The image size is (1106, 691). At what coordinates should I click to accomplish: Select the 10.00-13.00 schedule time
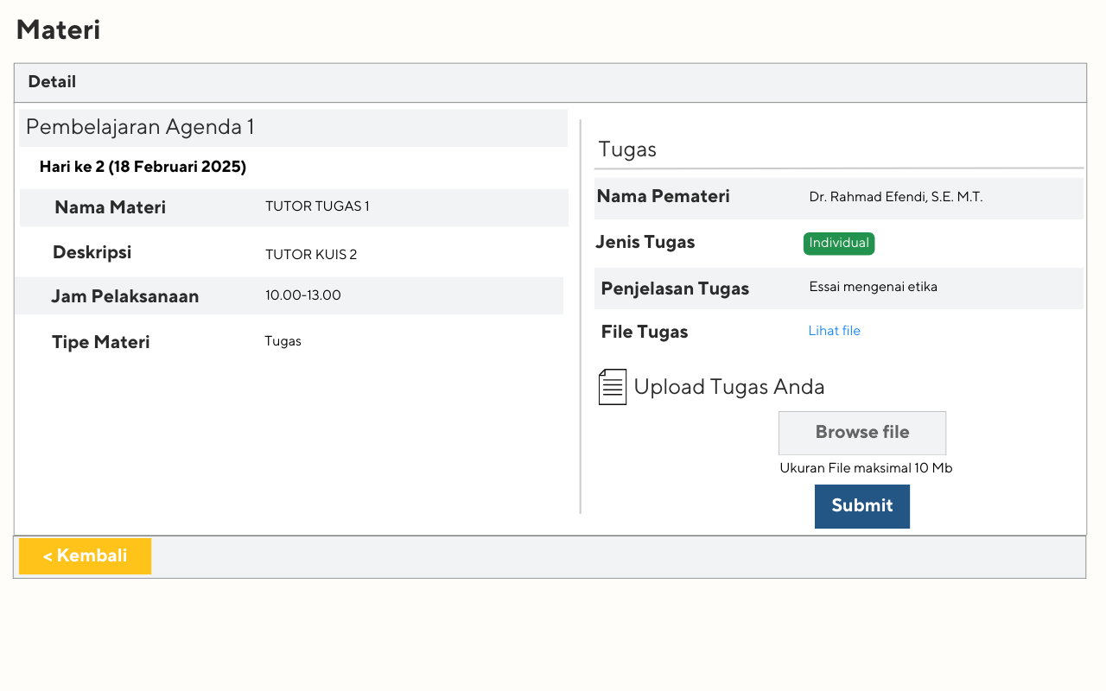[303, 295]
